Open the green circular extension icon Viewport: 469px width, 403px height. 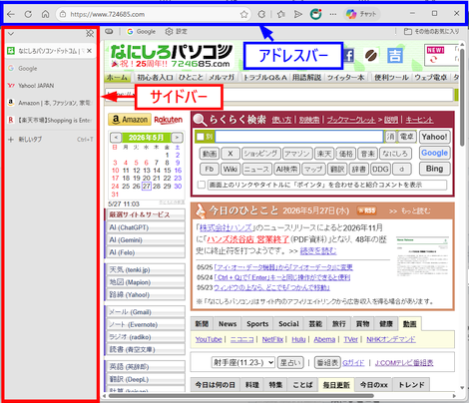point(315,14)
